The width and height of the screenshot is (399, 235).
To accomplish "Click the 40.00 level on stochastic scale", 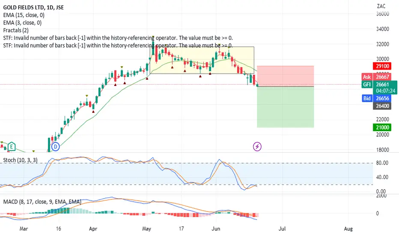I will pos(382,177).
